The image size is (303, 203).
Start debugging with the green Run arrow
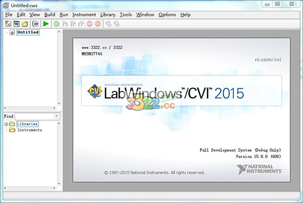pyautogui.click(x=46, y=24)
